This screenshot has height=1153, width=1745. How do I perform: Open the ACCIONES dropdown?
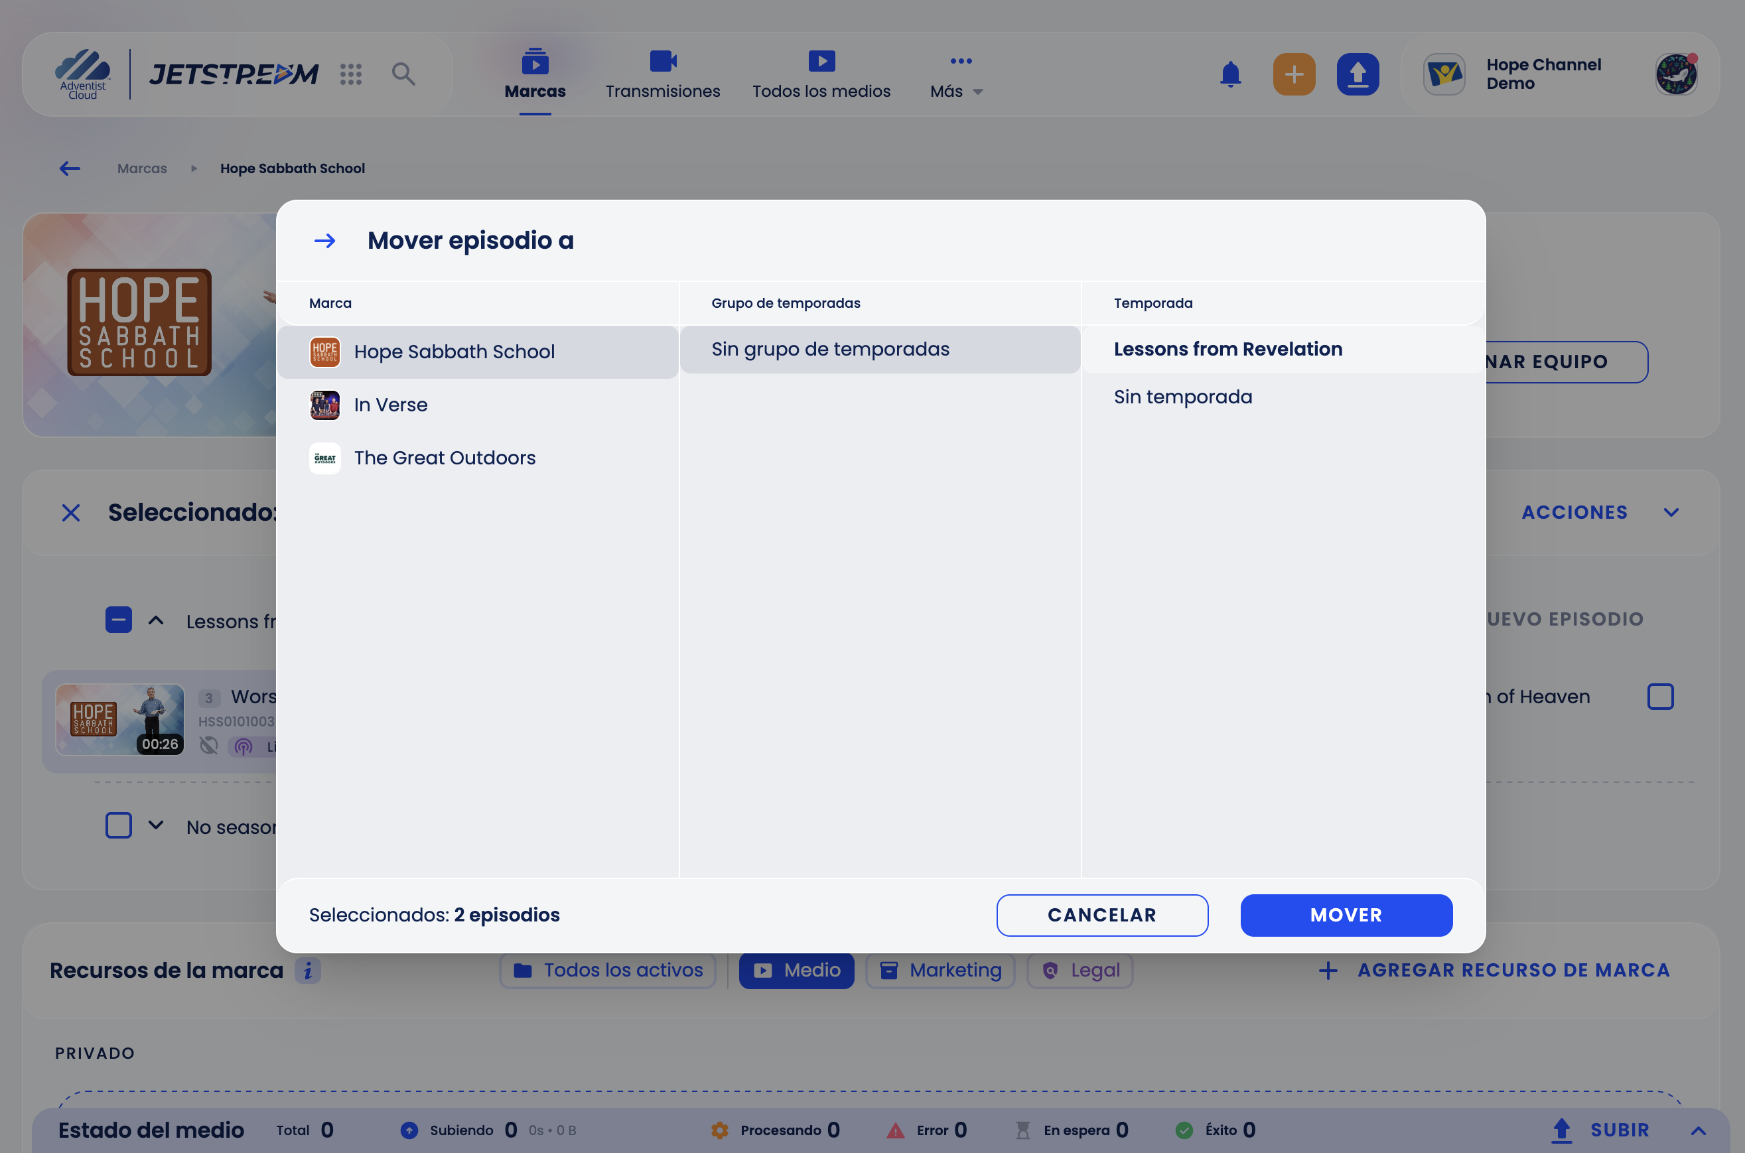click(1600, 513)
